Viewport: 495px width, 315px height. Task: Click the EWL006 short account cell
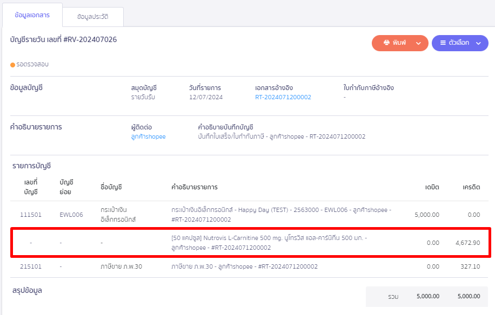click(x=71, y=215)
